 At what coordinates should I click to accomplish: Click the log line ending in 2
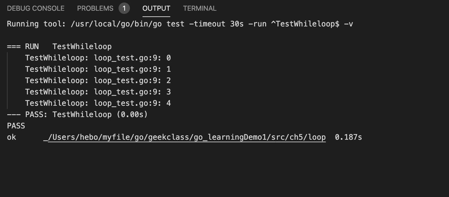pos(98,81)
